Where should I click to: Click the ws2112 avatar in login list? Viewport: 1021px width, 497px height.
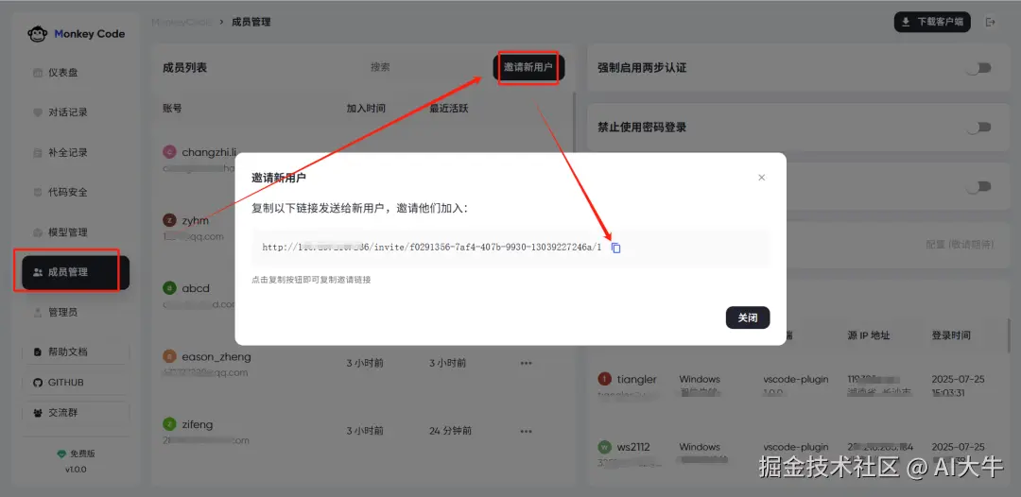coord(604,447)
